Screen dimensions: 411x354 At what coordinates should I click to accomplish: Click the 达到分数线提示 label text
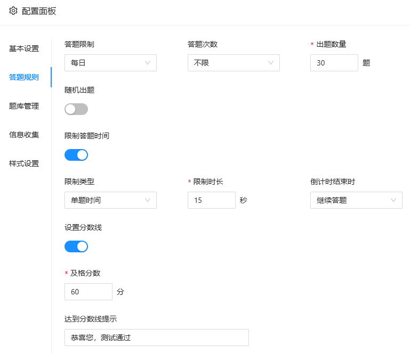pyautogui.click(x=91, y=319)
